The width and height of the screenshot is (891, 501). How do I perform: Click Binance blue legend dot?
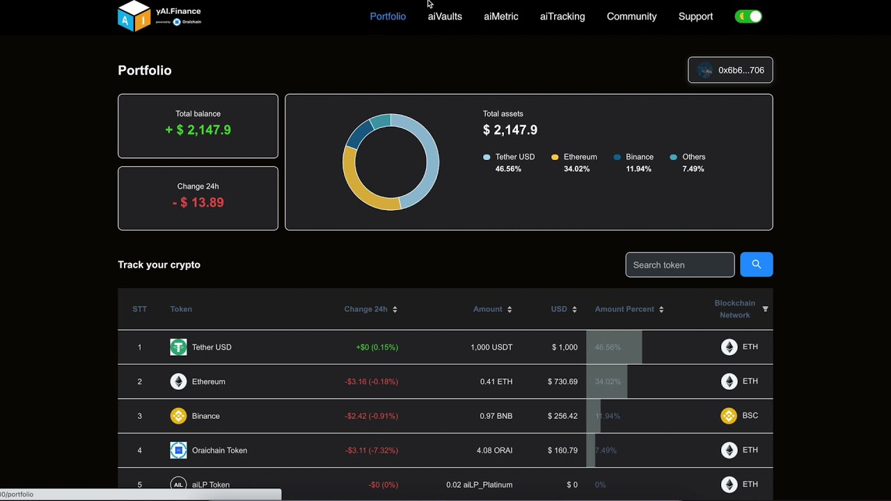617,157
